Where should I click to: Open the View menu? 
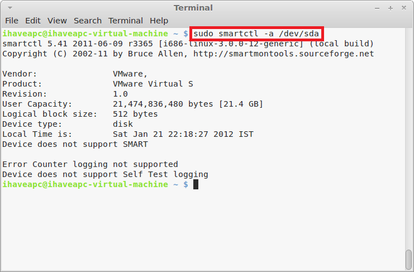pos(57,21)
